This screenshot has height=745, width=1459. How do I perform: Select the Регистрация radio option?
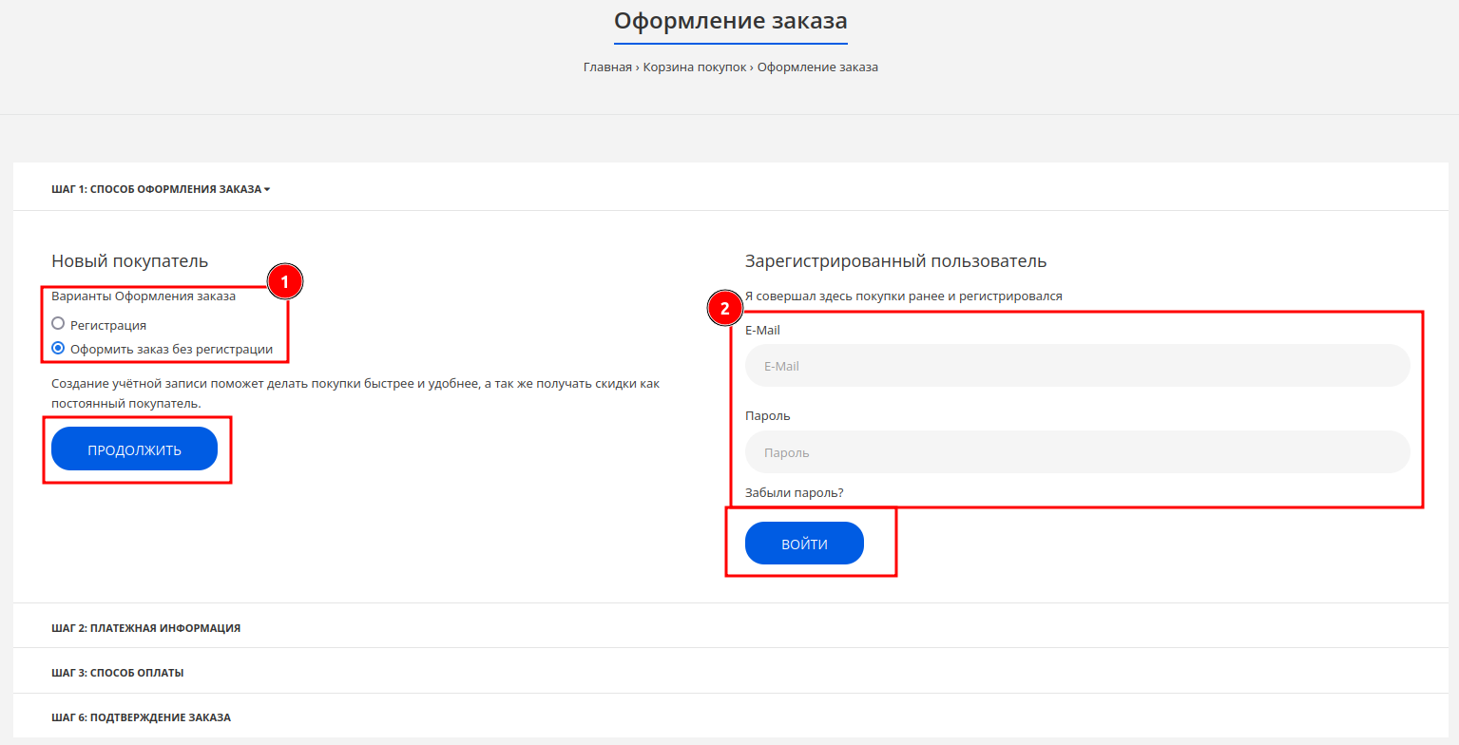tap(58, 324)
